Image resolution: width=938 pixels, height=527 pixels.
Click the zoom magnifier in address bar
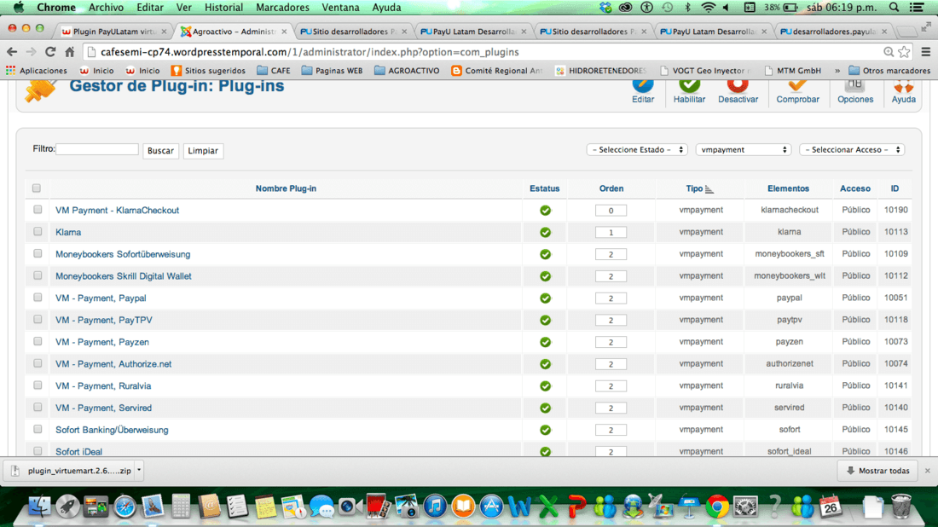click(x=889, y=52)
